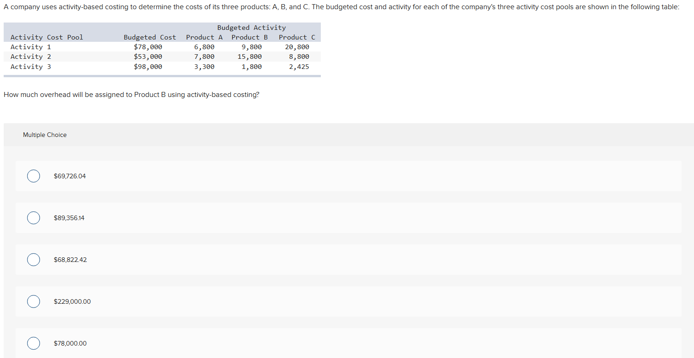Choose the $89,356.14 radio option

coord(33,218)
